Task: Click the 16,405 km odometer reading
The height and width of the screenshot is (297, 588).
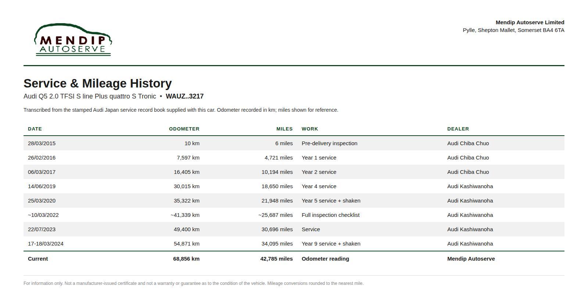Action: (187, 172)
